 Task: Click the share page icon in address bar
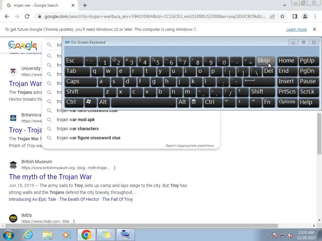pos(273,16)
